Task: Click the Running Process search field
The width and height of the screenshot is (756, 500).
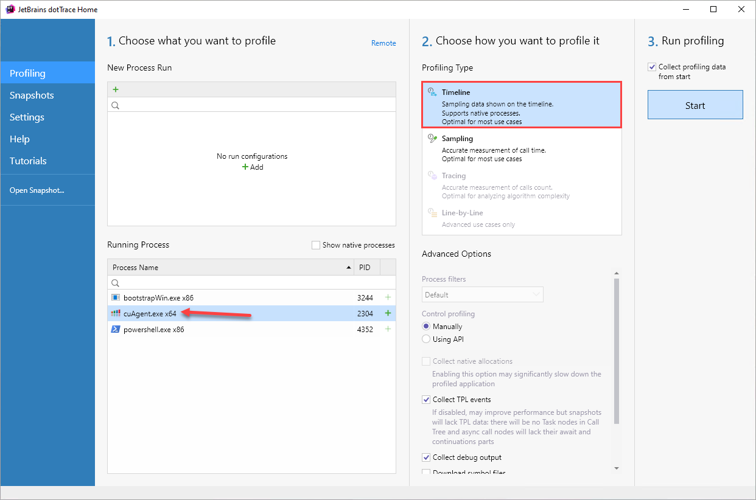Action: coord(251,283)
